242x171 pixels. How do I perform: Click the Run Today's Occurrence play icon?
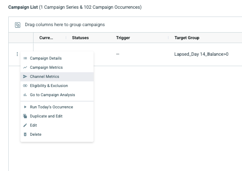click(x=25, y=107)
